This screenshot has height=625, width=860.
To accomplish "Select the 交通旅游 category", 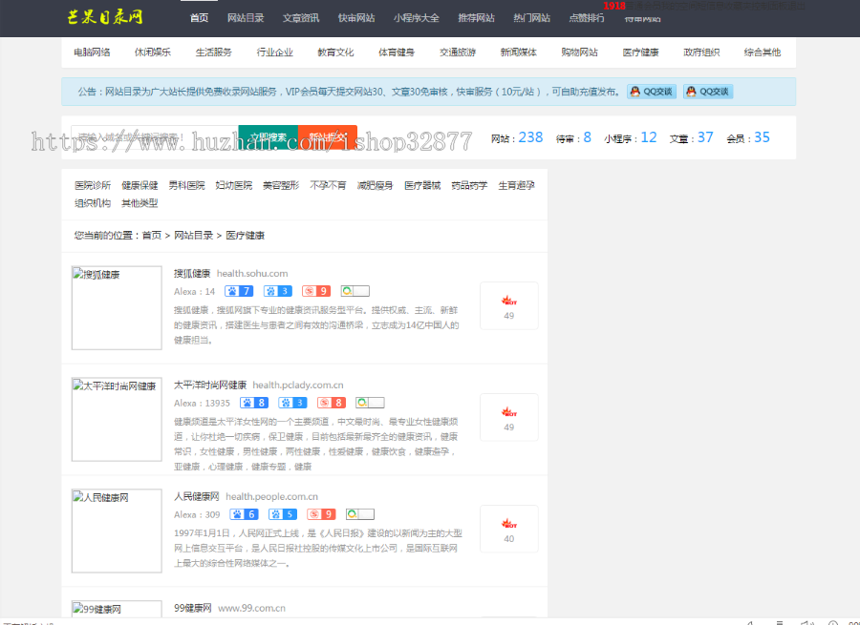I will 458,52.
